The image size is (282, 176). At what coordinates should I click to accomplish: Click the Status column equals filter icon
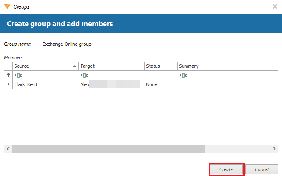pos(150,76)
